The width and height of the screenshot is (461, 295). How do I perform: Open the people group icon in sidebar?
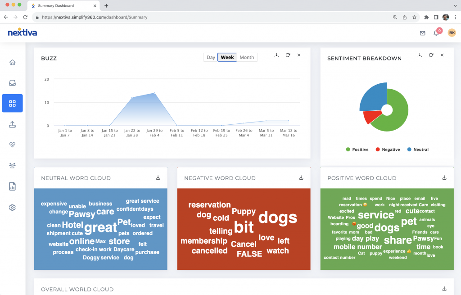tap(12, 166)
